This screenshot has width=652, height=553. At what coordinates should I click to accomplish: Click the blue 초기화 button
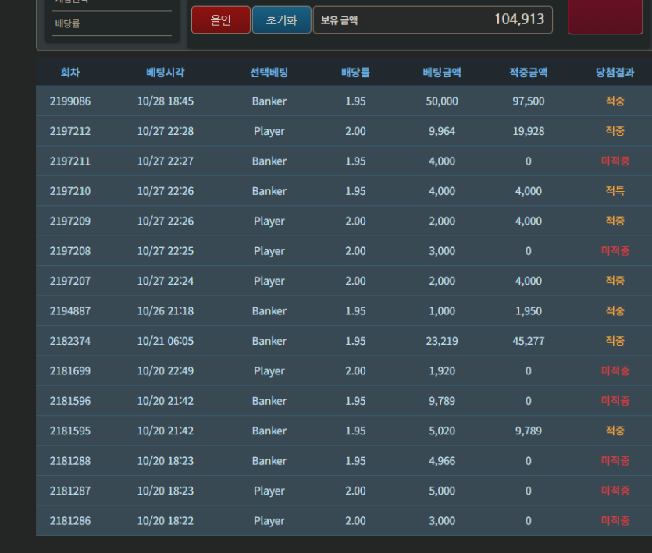click(282, 20)
